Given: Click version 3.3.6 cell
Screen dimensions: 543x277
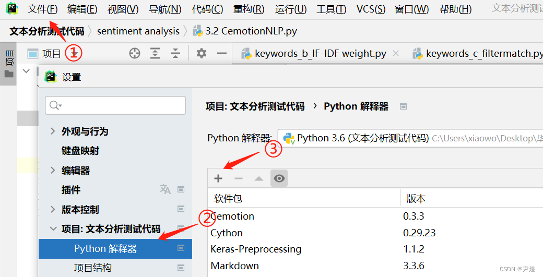Looking at the screenshot, I should coord(414,266).
